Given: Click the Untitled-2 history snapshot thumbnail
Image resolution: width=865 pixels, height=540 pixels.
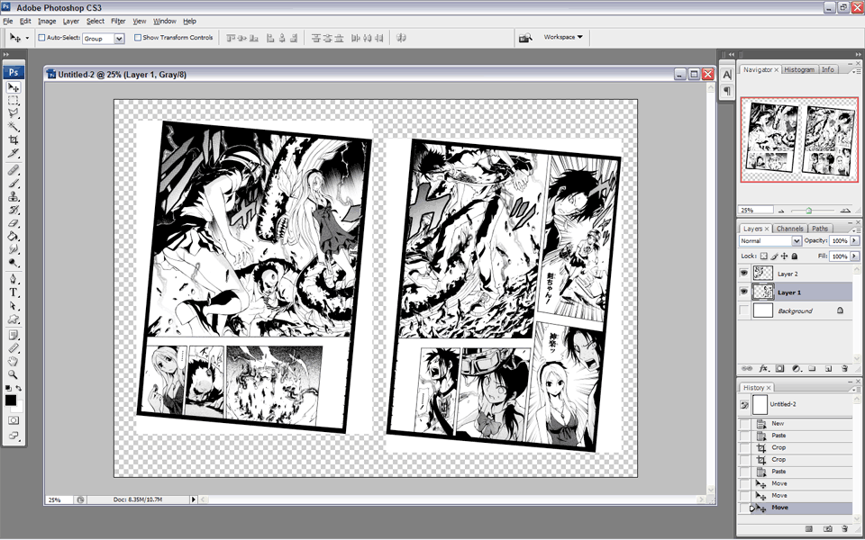Looking at the screenshot, I should 760,405.
